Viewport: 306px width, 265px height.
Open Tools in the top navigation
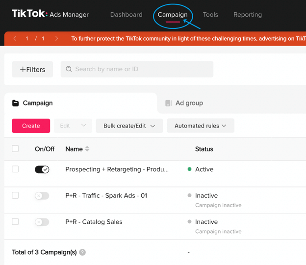210,15
